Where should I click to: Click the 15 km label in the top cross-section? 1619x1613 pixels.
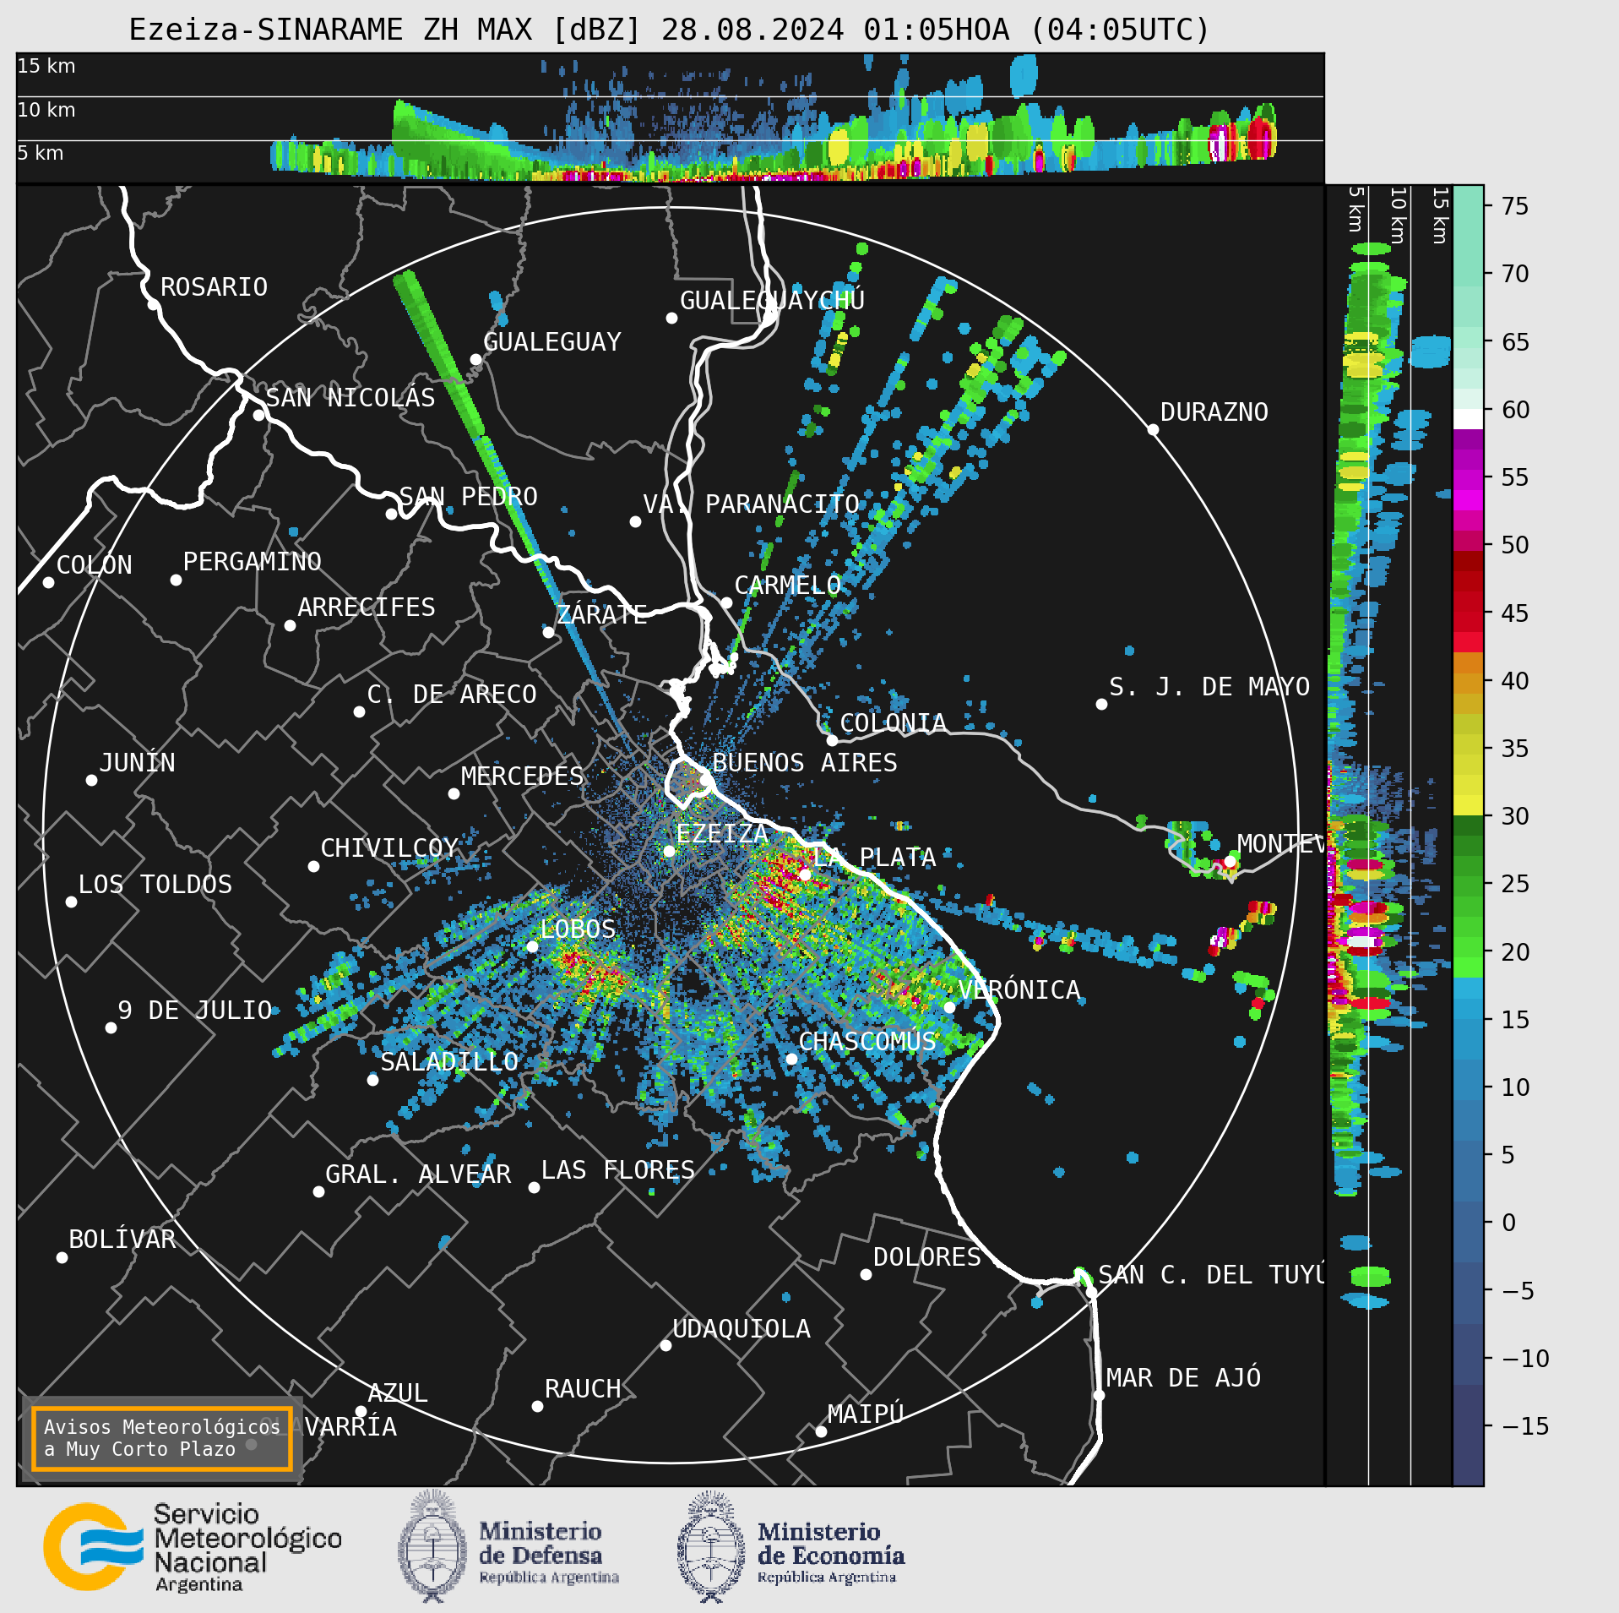46,66
